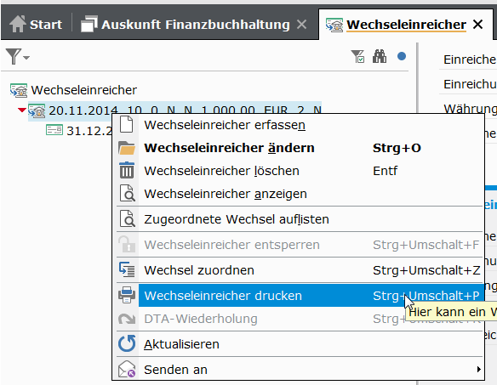Click the folder icon for Wechseleinreicher ändern
Screen dimensions: 497x385
[127, 148]
